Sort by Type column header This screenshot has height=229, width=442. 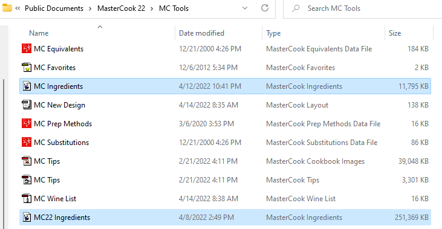[x=273, y=33]
